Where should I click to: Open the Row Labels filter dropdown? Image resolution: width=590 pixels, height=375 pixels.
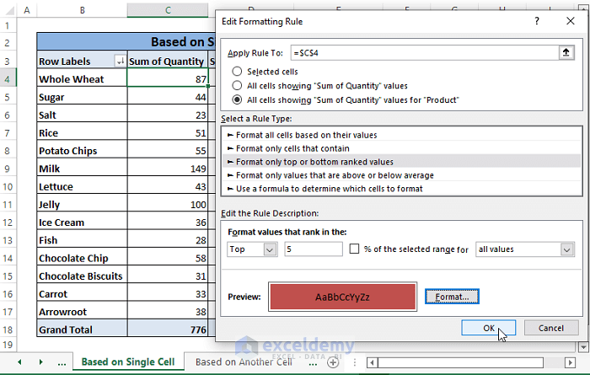[x=121, y=61]
